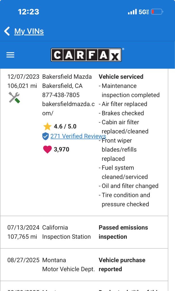Tap the Vehicle serviced heading

121,77
